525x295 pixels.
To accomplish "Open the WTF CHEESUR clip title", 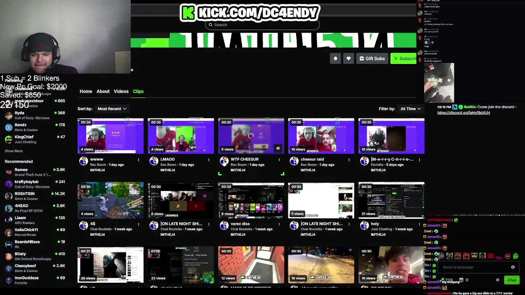I will coord(244,159).
